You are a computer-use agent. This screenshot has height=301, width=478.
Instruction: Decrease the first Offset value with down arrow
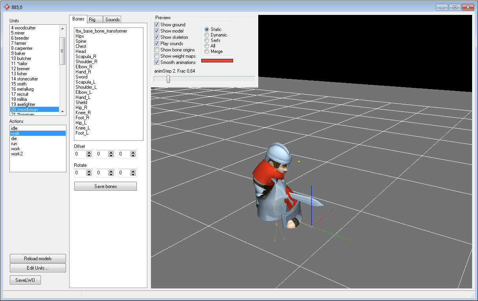(x=89, y=156)
